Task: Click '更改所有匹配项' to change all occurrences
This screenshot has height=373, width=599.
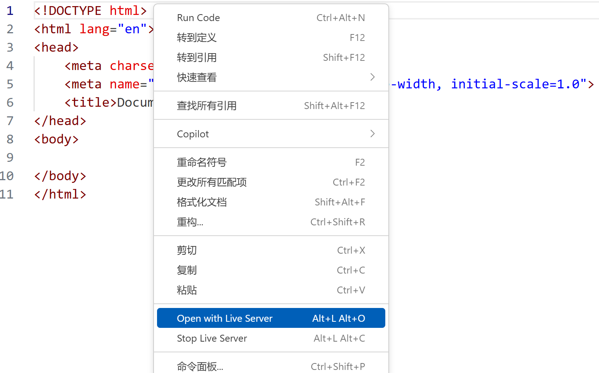Action: click(x=212, y=182)
